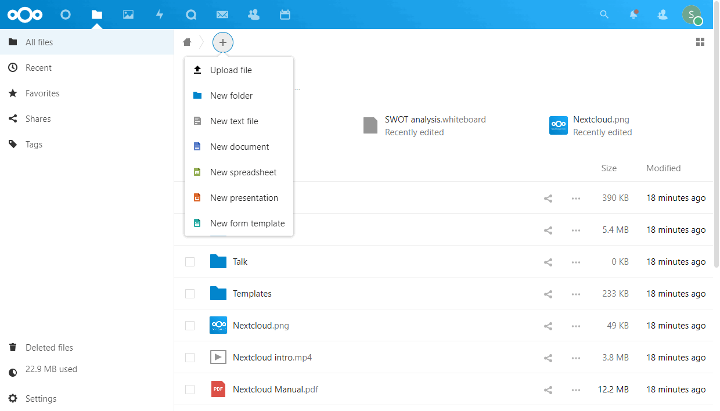Collapse the plus new-file menu button

[223, 42]
